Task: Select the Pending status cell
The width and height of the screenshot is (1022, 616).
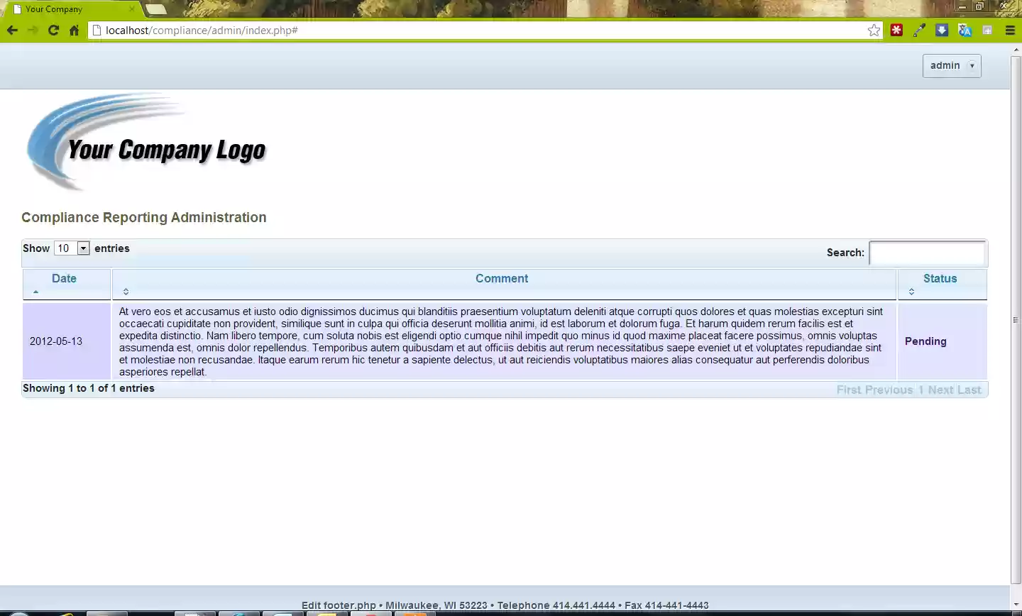Action: 925,341
